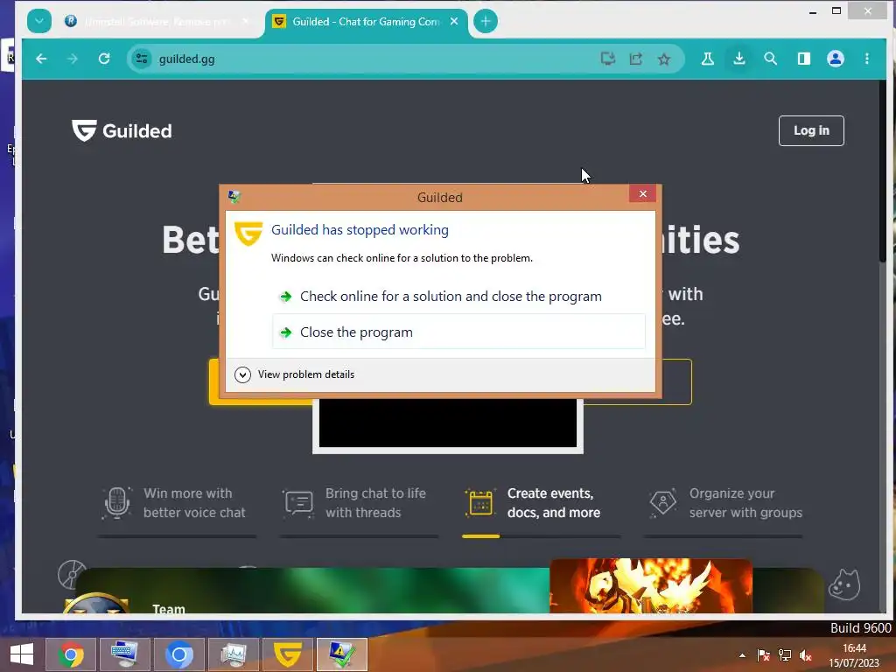Click the chat threads speech icon

tap(298, 503)
